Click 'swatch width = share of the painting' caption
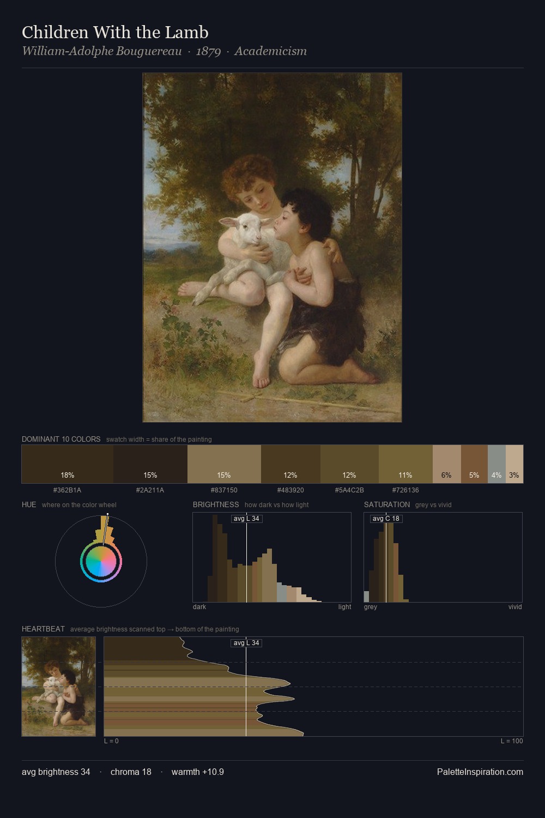The image size is (545, 818). coord(159,440)
